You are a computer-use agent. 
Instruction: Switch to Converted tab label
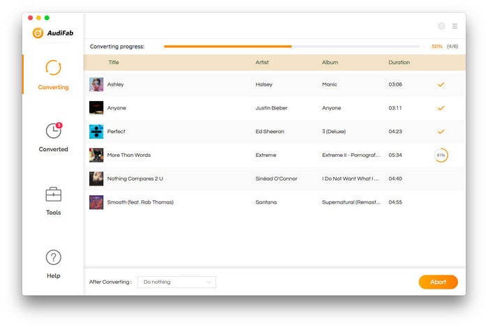pos(53,149)
